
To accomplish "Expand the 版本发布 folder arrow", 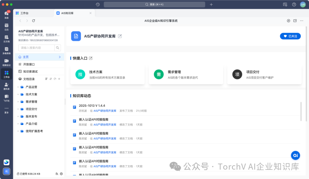I will click(18, 116).
